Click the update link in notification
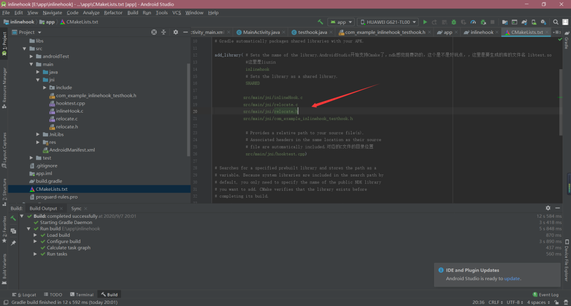571x306 pixels. tap(512, 279)
